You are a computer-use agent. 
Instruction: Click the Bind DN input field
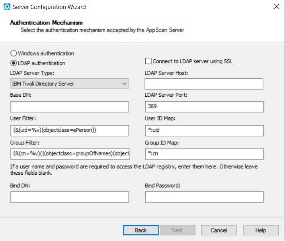coord(69,197)
